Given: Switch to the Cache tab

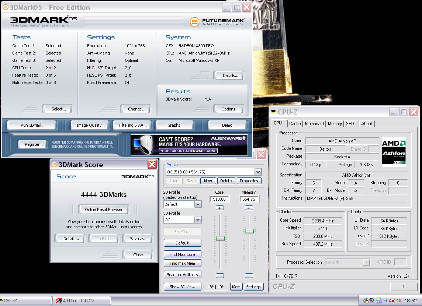Looking at the screenshot, I should [x=295, y=124].
